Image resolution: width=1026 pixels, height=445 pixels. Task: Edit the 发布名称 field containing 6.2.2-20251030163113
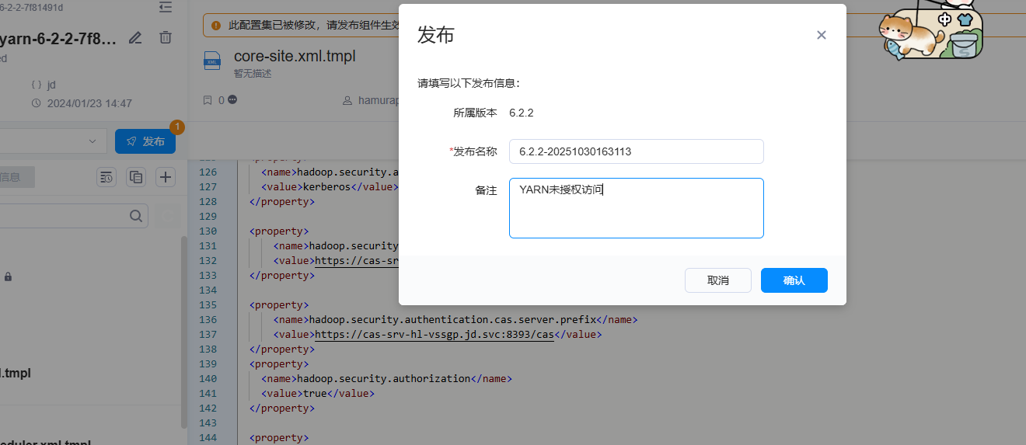637,151
